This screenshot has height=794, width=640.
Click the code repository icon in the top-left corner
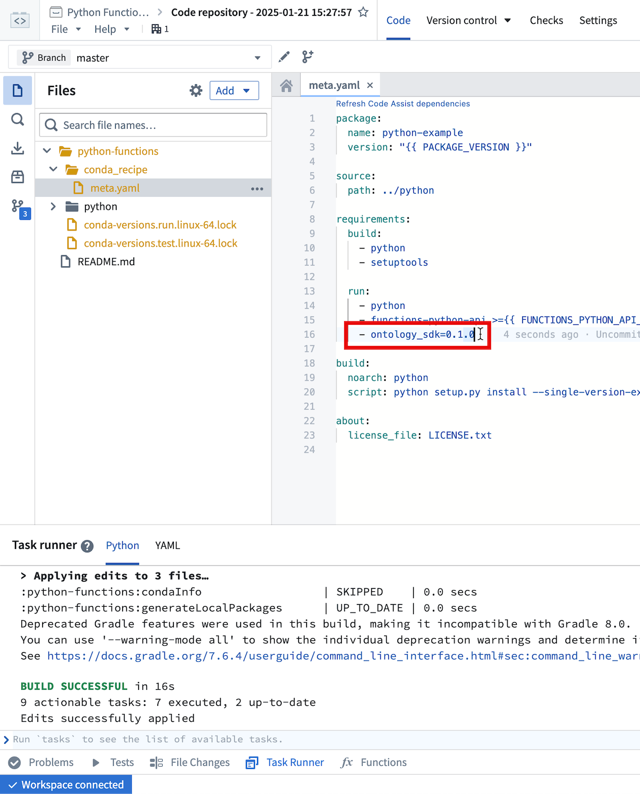pos(20,20)
